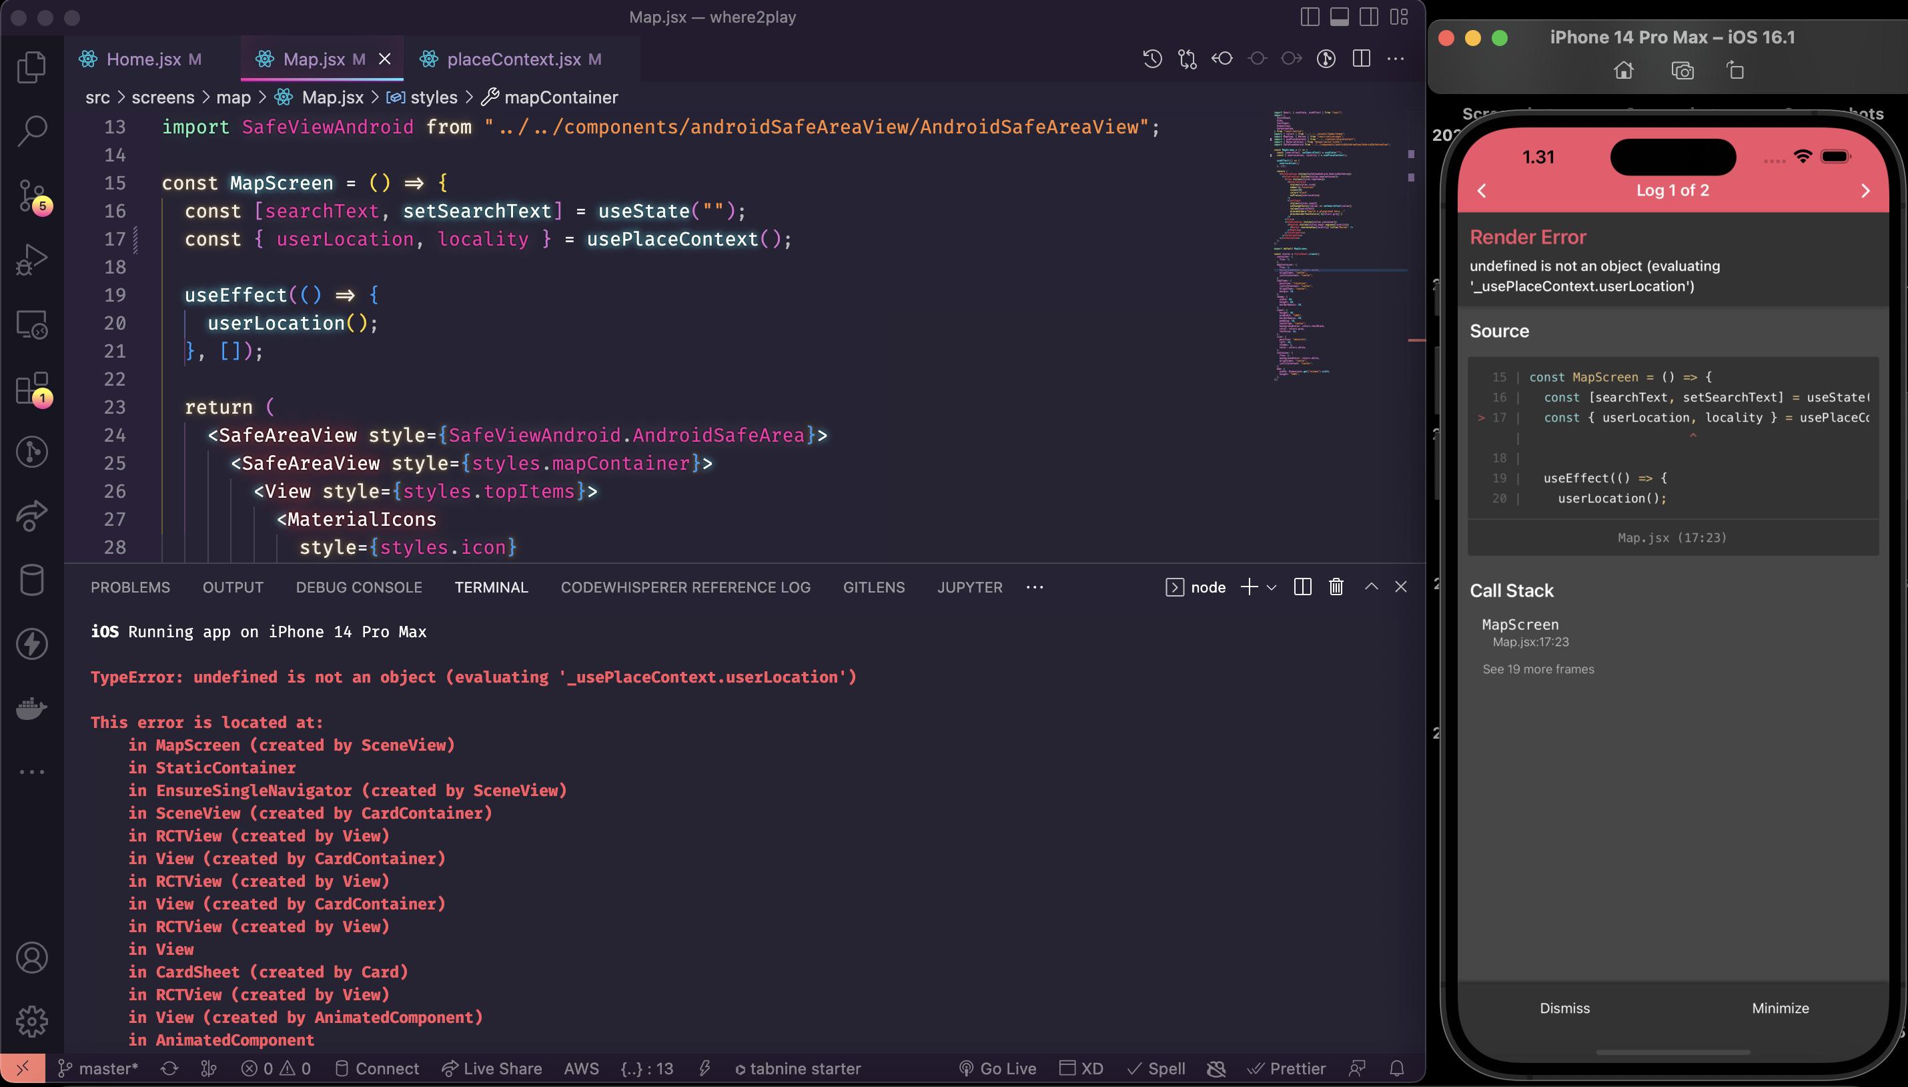Expand 'See 19 more frames'
Viewport: 1908px width, 1087px height.
coord(1538,669)
